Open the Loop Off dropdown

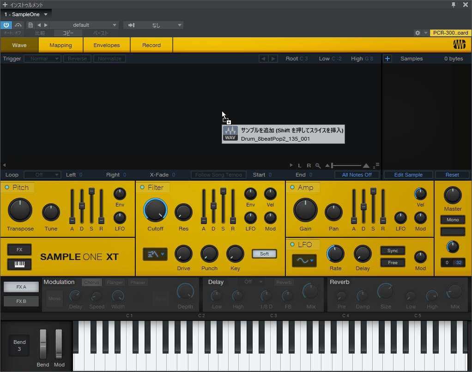coord(42,175)
